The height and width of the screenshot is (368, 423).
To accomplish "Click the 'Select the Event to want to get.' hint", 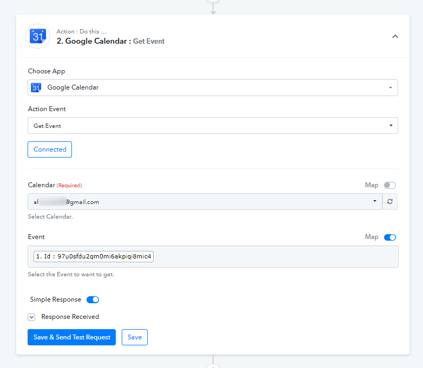I will coord(71,274).
